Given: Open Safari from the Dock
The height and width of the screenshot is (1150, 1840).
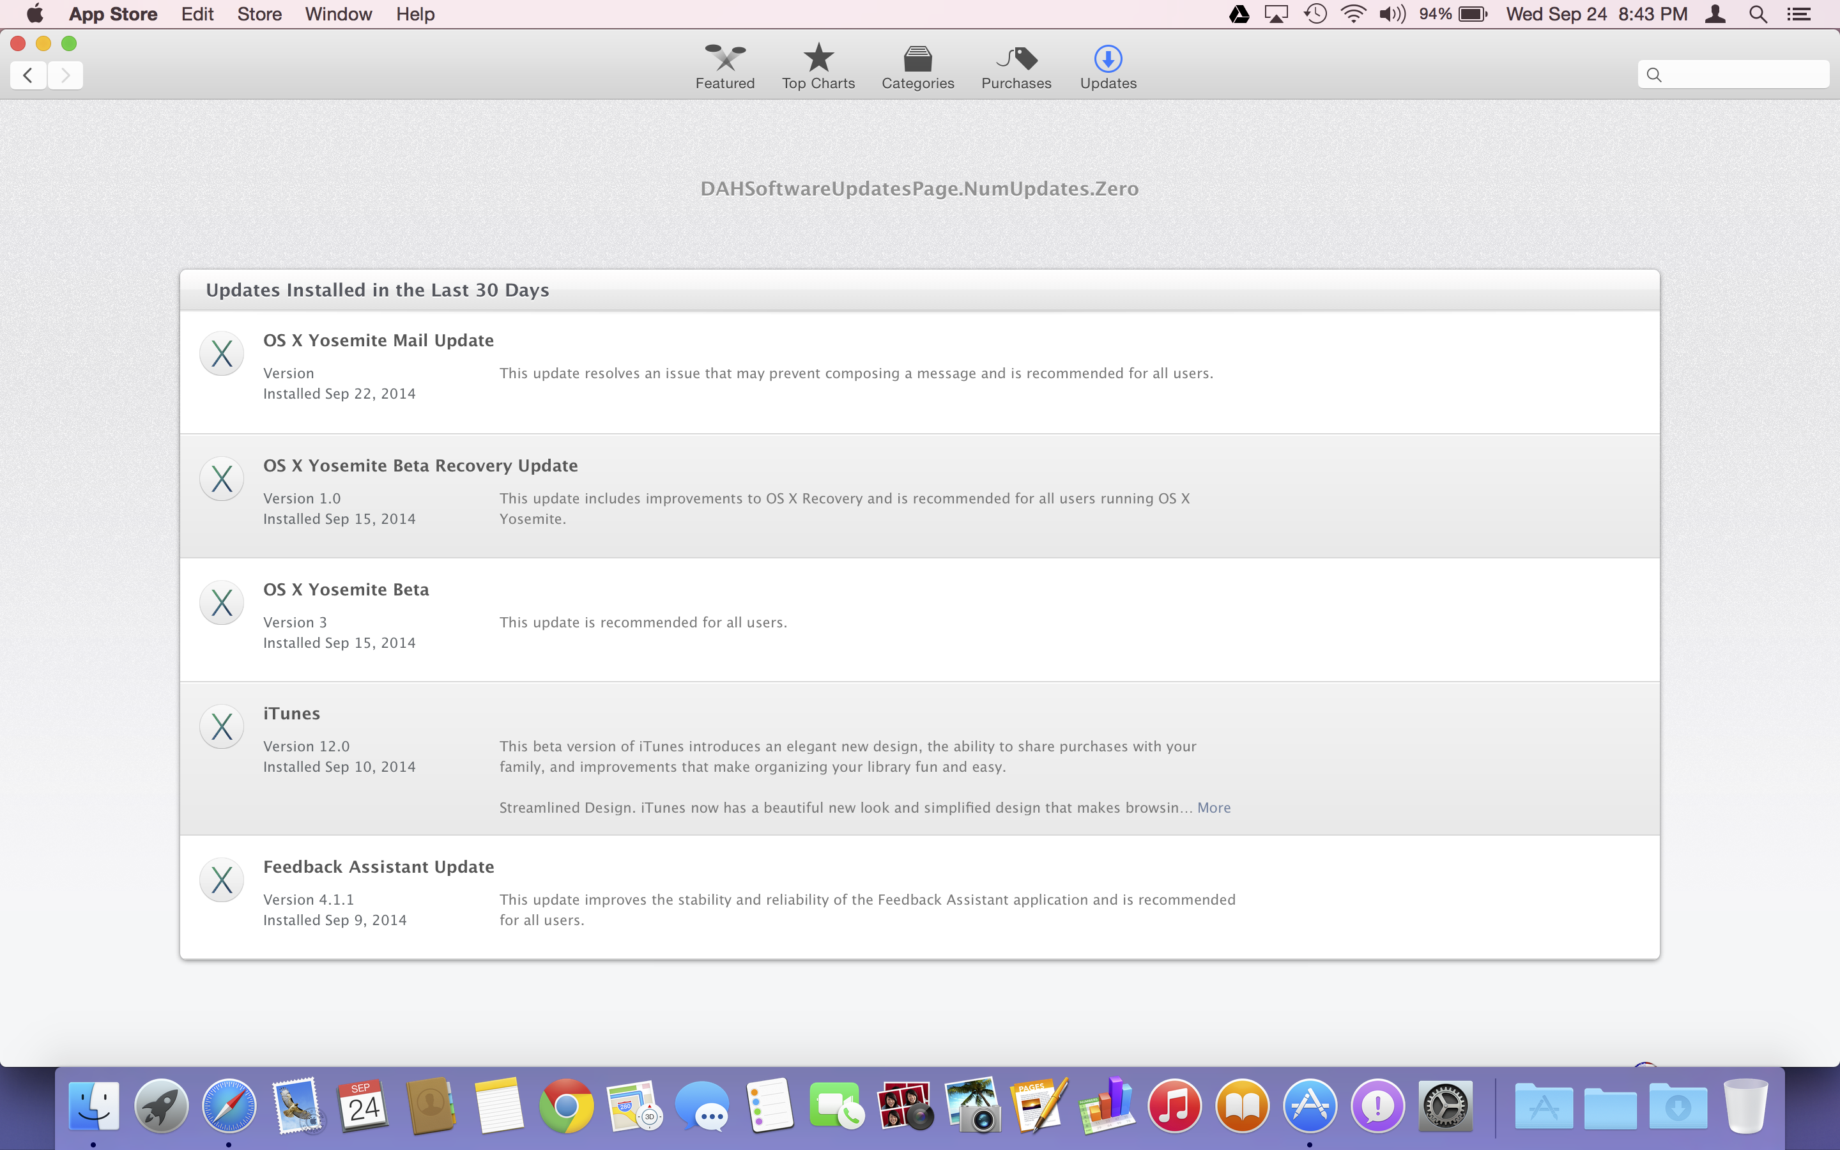Looking at the screenshot, I should pos(229,1106).
